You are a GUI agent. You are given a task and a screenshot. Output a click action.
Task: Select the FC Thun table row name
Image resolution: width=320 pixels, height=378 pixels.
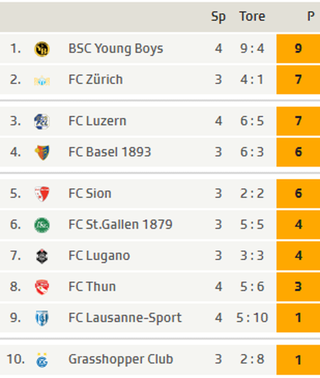pos(92,287)
